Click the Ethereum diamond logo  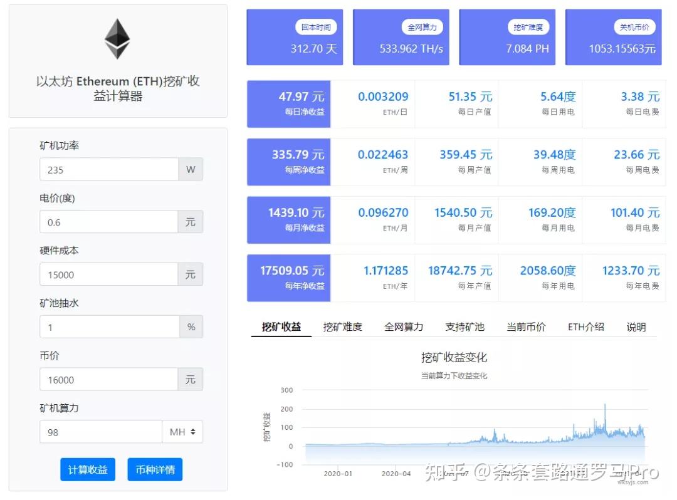pyautogui.click(x=117, y=39)
